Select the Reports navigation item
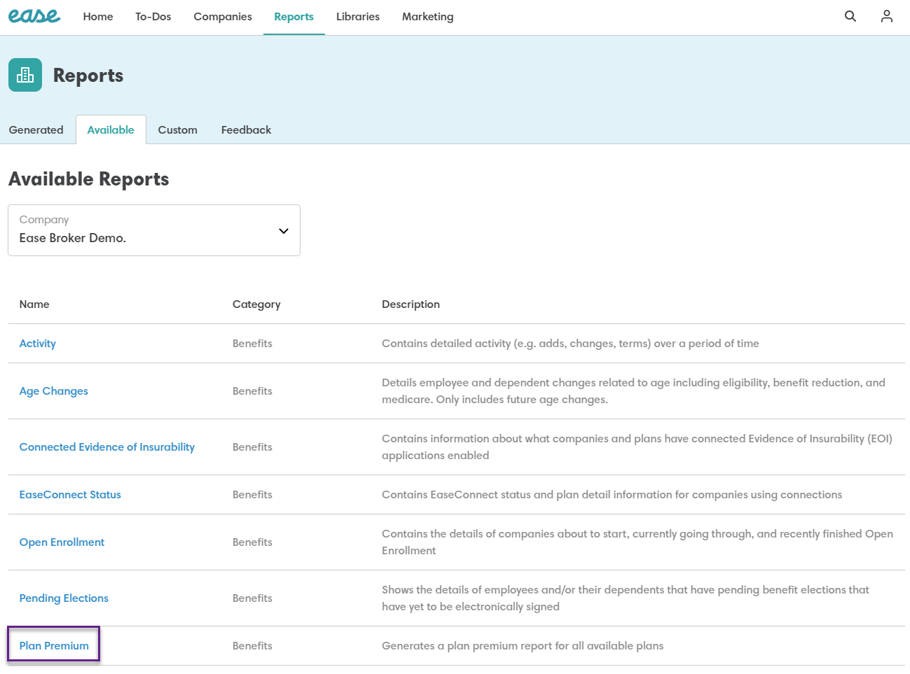Screen dimensions: 910x674 (x=294, y=17)
